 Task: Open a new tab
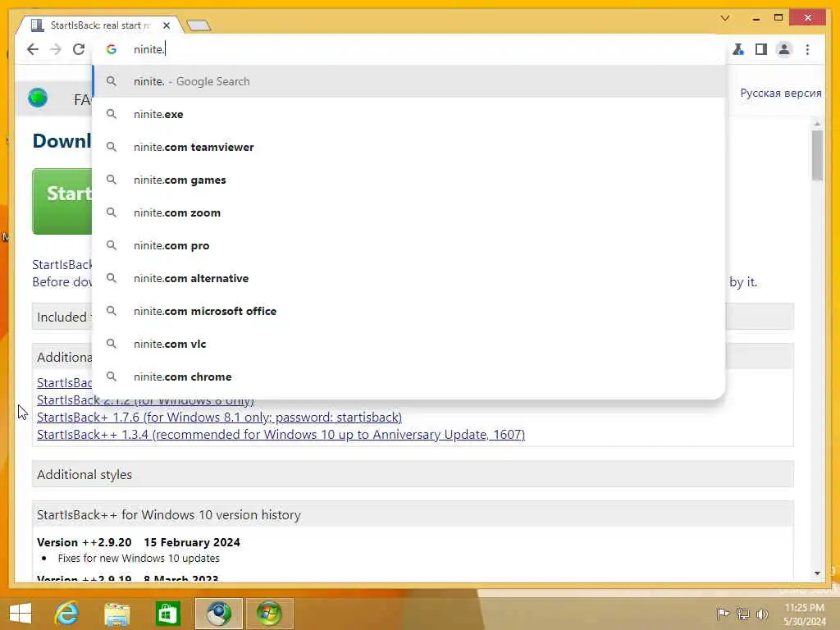pyautogui.click(x=199, y=25)
